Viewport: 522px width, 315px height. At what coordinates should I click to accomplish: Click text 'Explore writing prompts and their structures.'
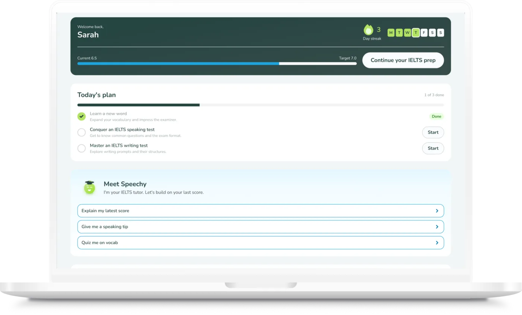[128, 152]
